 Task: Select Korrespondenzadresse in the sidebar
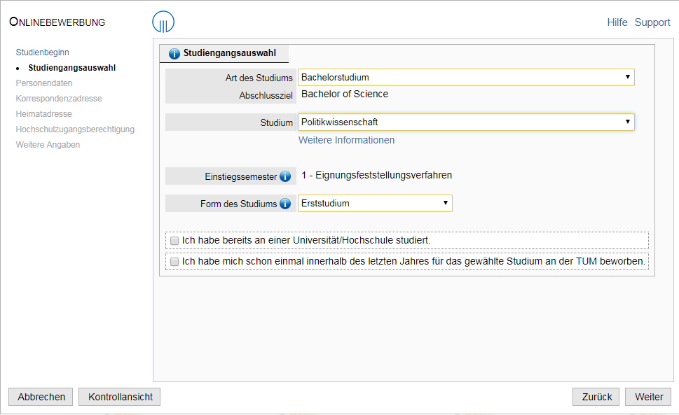coord(59,99)
